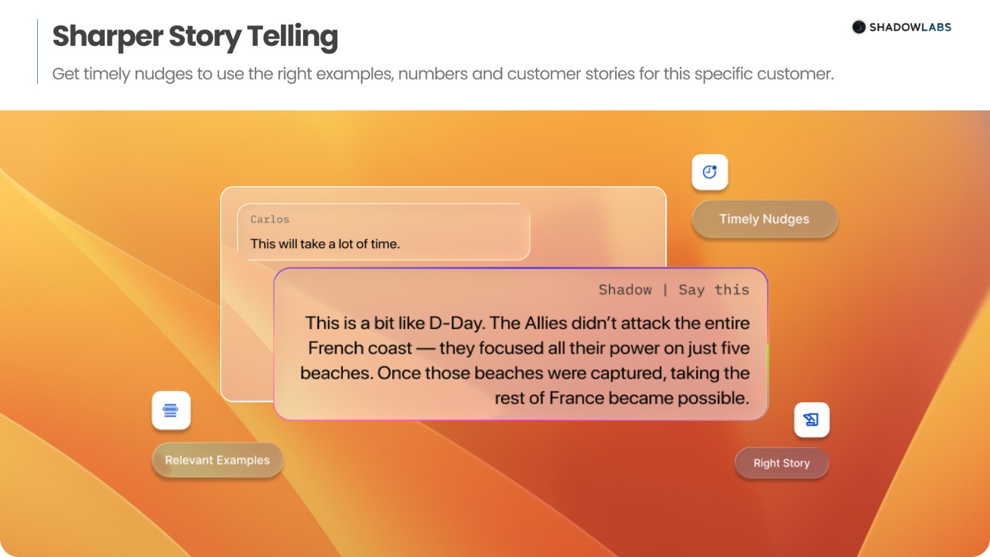Select the Carlos speaker name label
990x557 pixels.
(270, 220)
